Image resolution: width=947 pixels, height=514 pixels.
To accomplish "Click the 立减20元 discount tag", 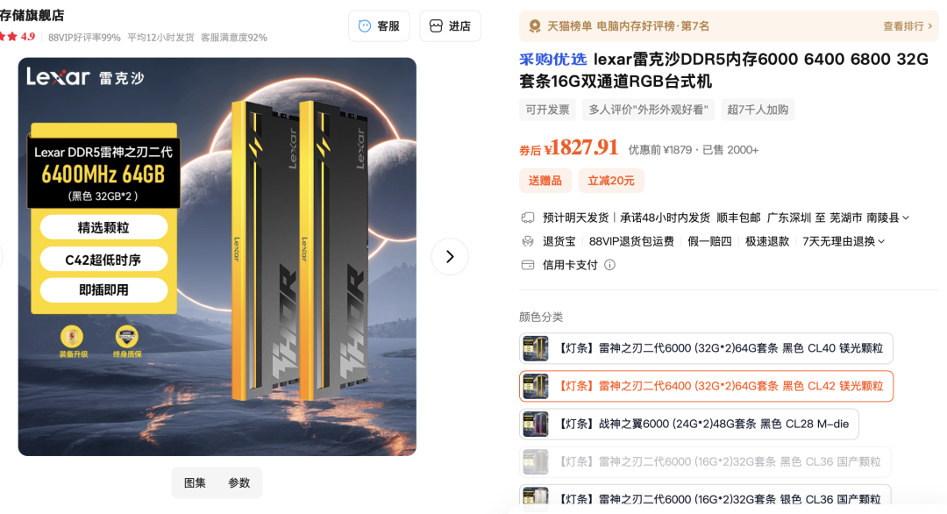I will pos(611,181).
